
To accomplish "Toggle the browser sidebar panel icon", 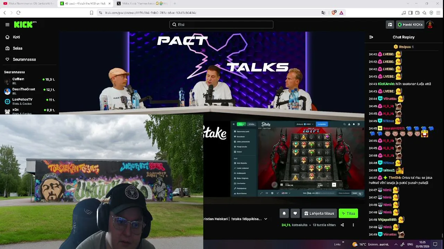I will click(x=410, y=13).
